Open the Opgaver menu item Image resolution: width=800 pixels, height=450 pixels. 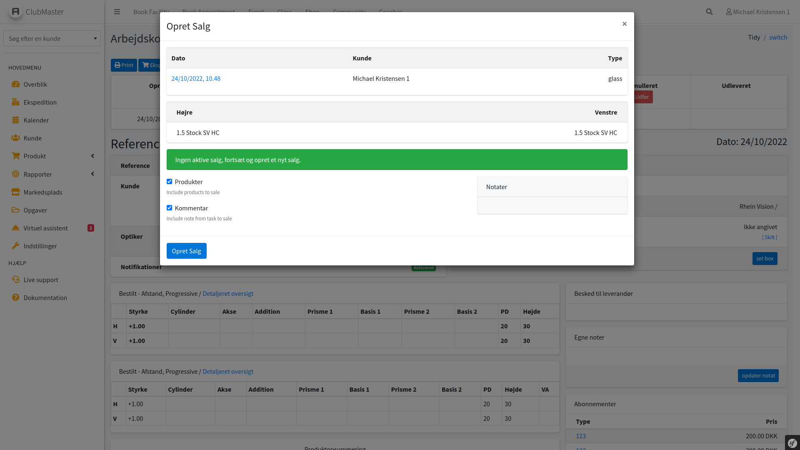35,210
